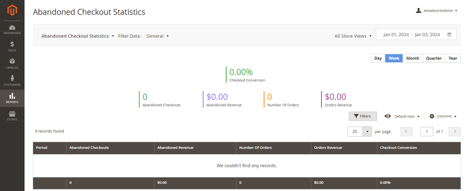465x191 pixels.
Task: Expand the per page size arrow
Action: (367, 131)
